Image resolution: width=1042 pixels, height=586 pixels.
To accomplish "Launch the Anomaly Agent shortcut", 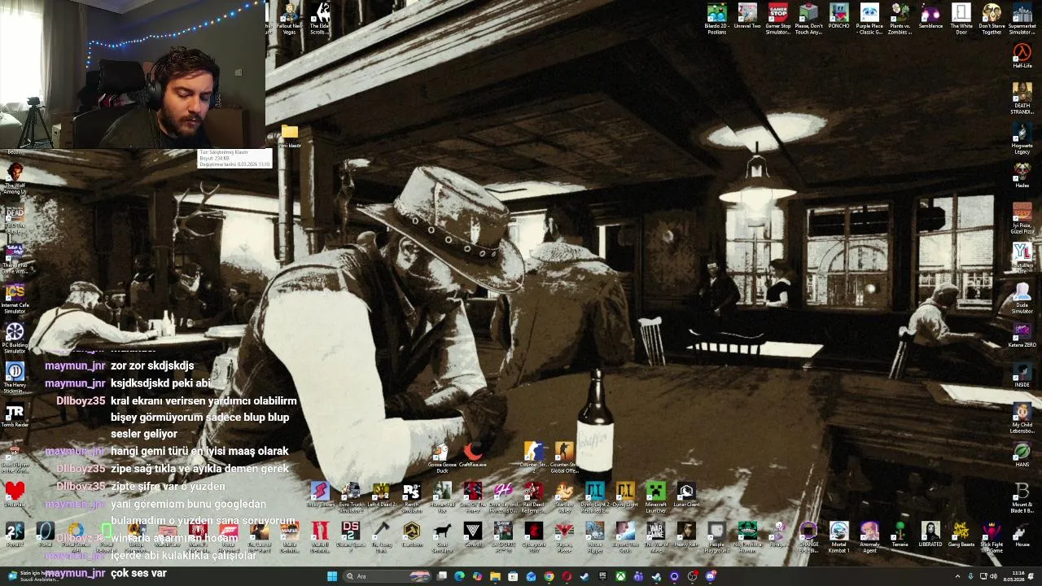I will pos(869,537).
